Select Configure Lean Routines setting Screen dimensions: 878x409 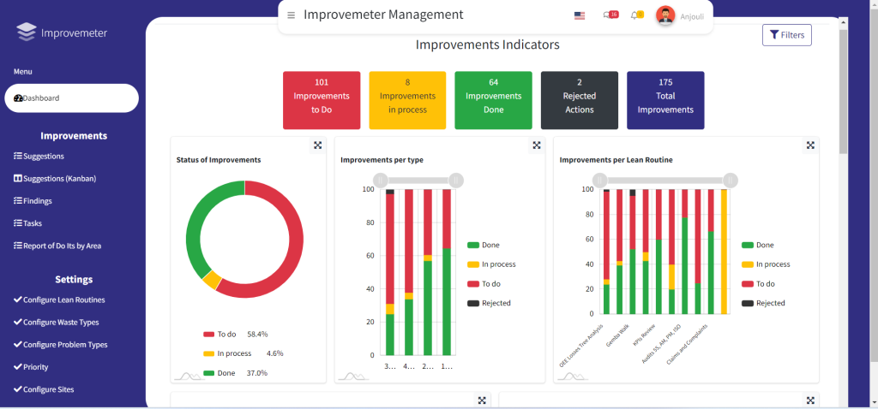(x=63, y=300)
